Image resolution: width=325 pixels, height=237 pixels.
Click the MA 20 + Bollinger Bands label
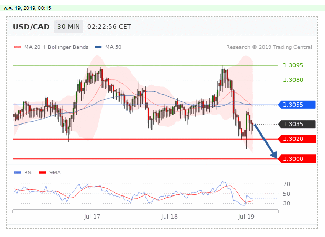point(56,47)
